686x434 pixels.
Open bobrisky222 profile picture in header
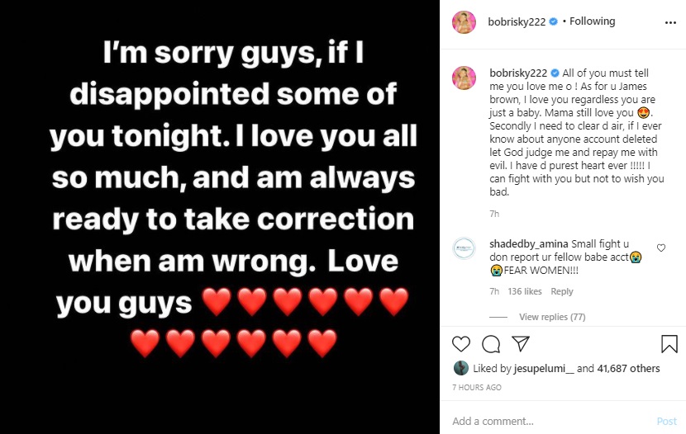(464, 22)
